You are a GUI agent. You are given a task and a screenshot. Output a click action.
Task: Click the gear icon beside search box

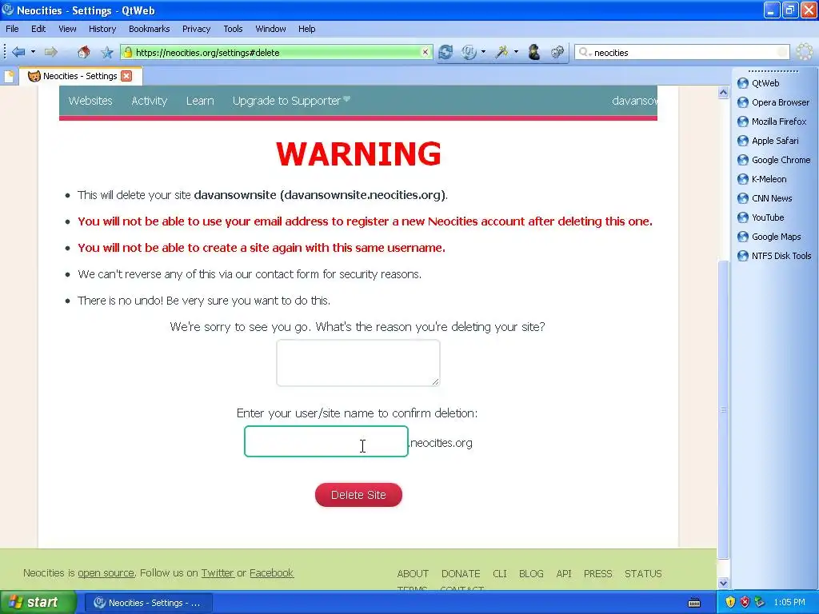pyautogui.click(x=805, y=52)
